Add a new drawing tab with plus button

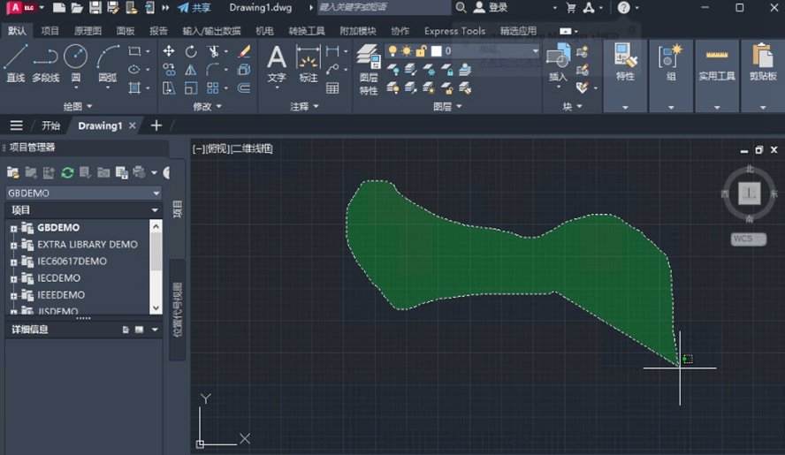tap(156, 125)
